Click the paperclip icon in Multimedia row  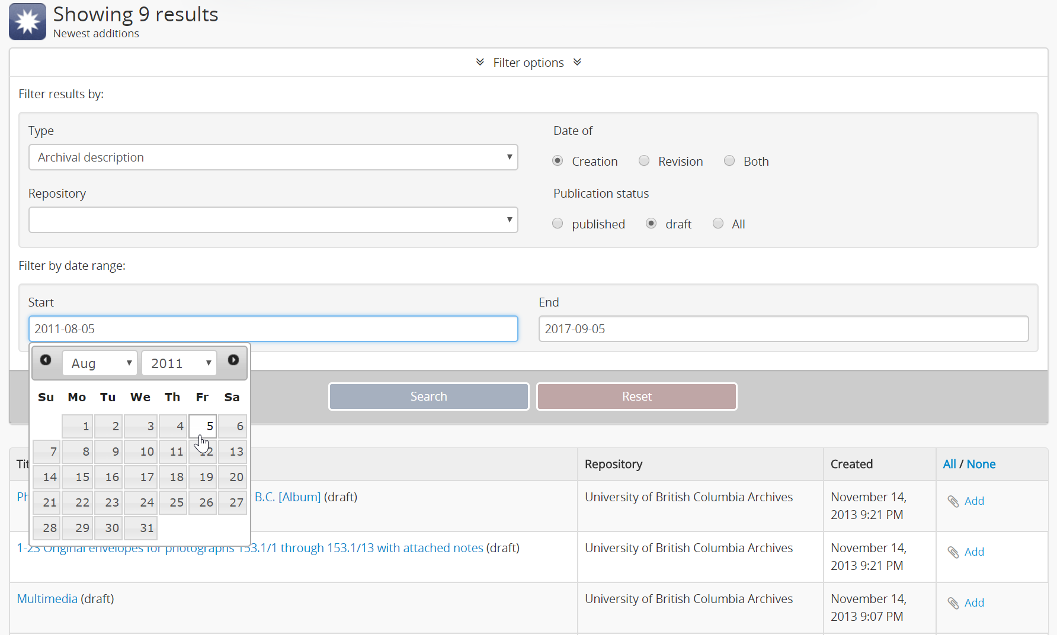(x=953, y=603)
